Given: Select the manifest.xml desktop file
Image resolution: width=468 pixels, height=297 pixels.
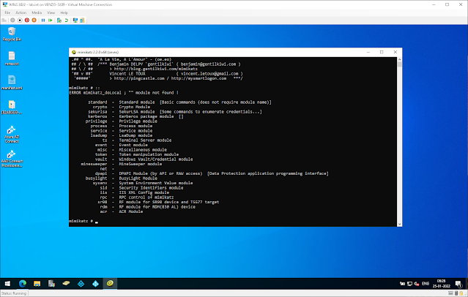Looking at the screenshot, I should (x=12, y=83).
